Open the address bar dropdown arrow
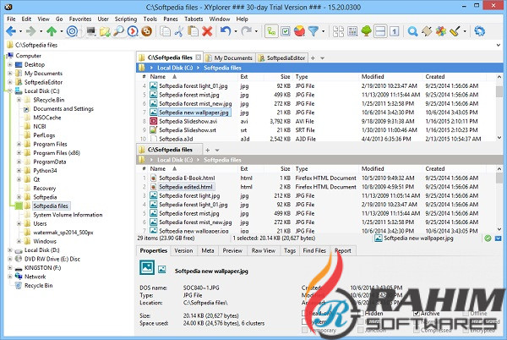 click(499, 45)
